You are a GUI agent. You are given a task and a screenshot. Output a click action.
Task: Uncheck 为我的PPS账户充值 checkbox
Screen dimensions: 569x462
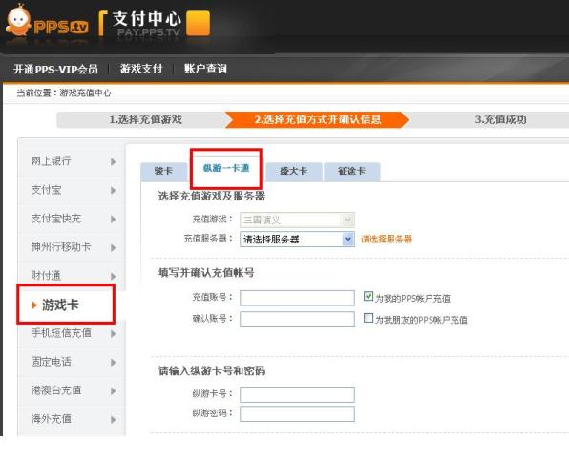[369, 297]
